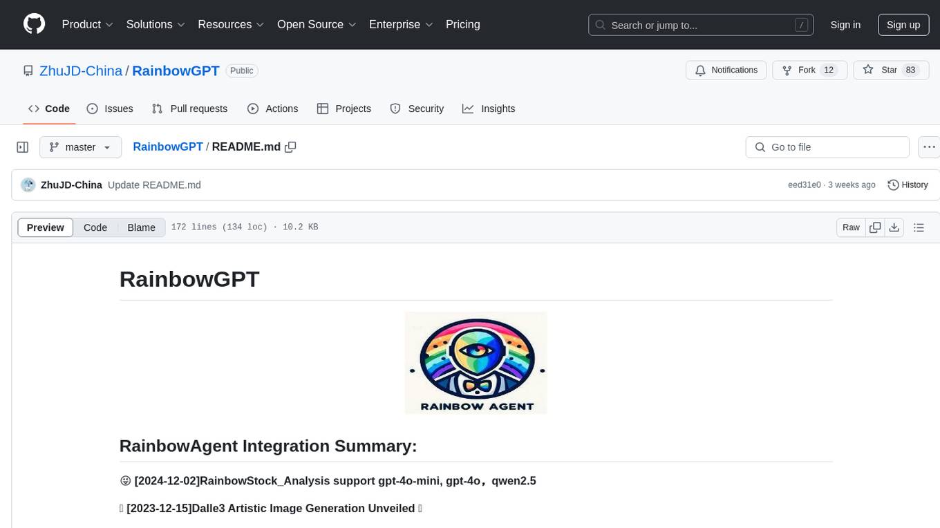Open the master branch dropdown
The image size is (940, 528).
coord(80,147)
